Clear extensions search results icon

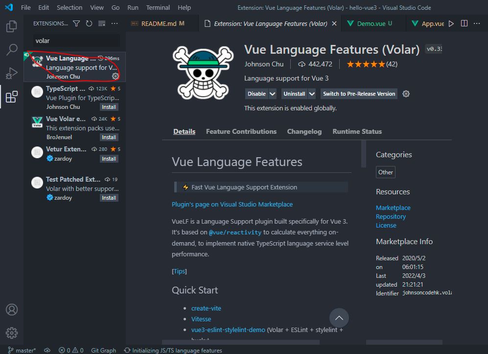click(102, 23)
